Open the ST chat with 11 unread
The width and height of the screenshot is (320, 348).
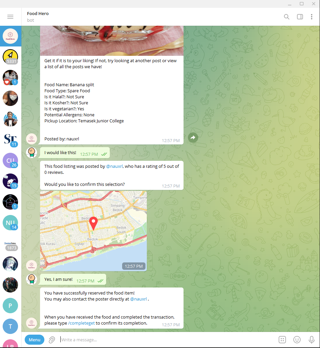[x=10, y=140]
